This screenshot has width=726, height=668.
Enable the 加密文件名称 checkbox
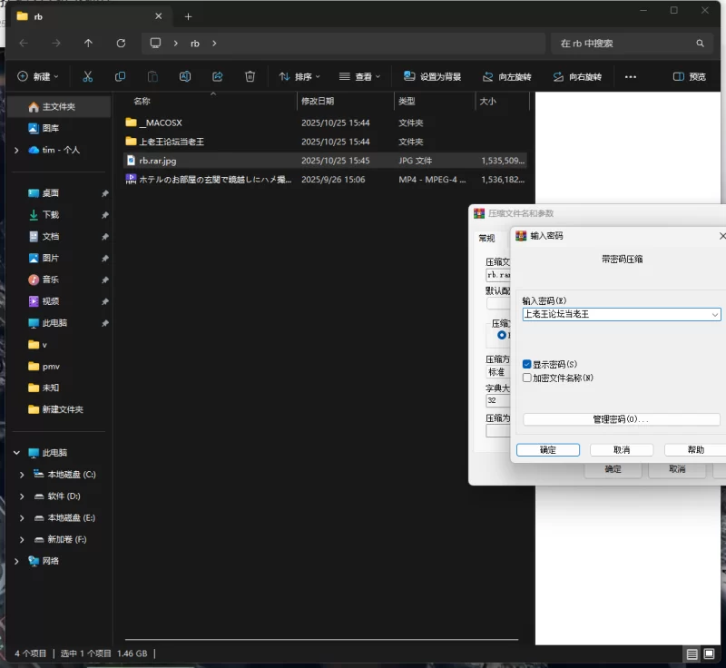pyautogui.click(x=527, y=378)
